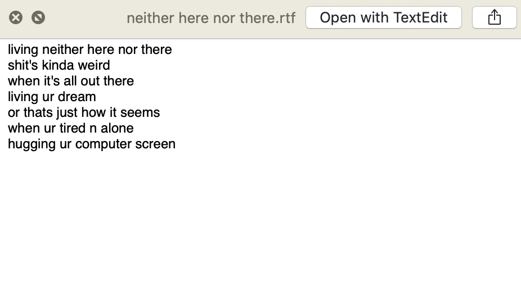Image resolution: width=521 pixels, height=291 pixels.
Task: Click the word "nor" in the first line
Action: click(x=128, y=49)
